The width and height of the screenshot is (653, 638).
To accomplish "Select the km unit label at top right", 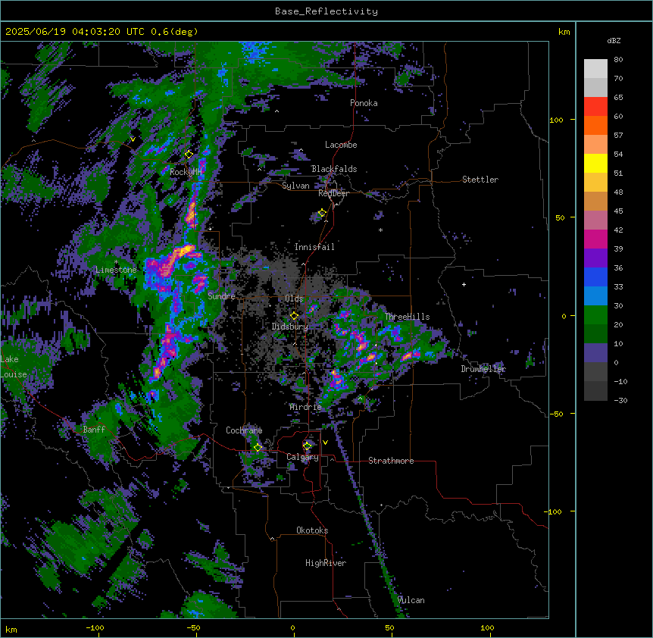I will tap(564, 32).
